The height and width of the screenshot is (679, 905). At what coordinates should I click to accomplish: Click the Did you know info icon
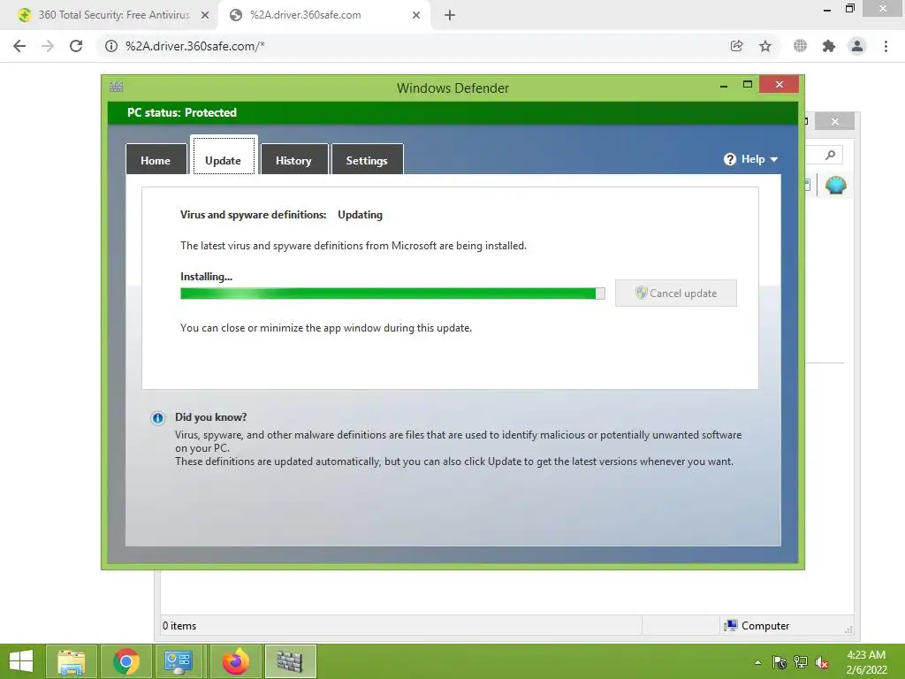[157, 418]
